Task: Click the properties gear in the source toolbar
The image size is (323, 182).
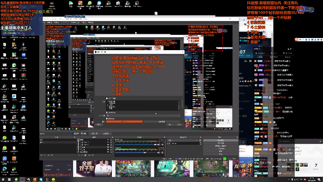Action: click(x=77, y=133)
